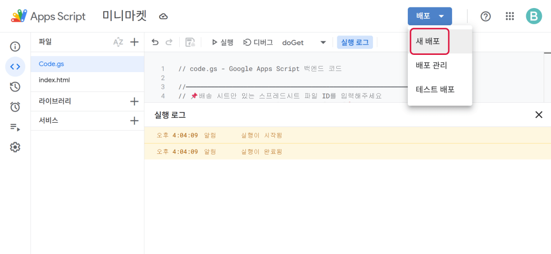The width and height of the screenshot is (551, 254).
Task: Open the Google apps grid icon
Action: pos(510,16)
